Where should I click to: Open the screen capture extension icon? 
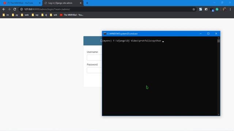pos(206,9)
